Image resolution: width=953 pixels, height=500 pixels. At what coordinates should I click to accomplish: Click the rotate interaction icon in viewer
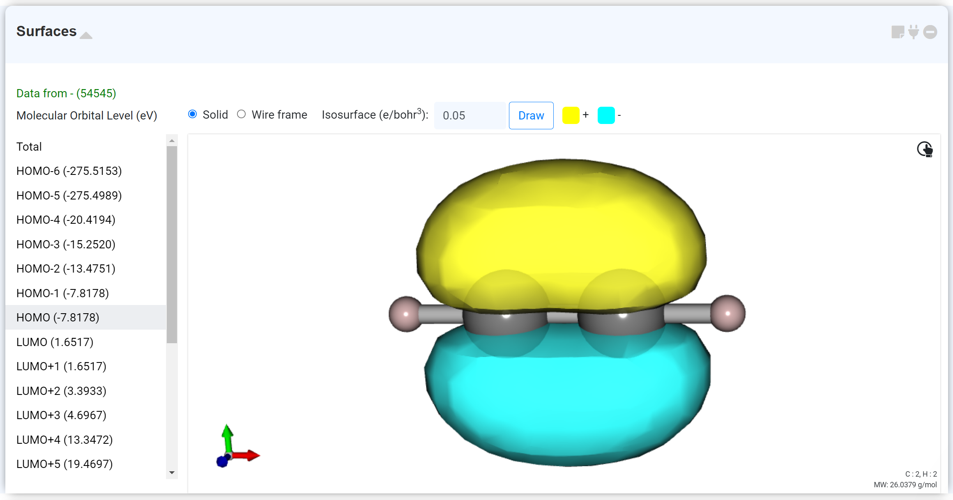(925, 149)
